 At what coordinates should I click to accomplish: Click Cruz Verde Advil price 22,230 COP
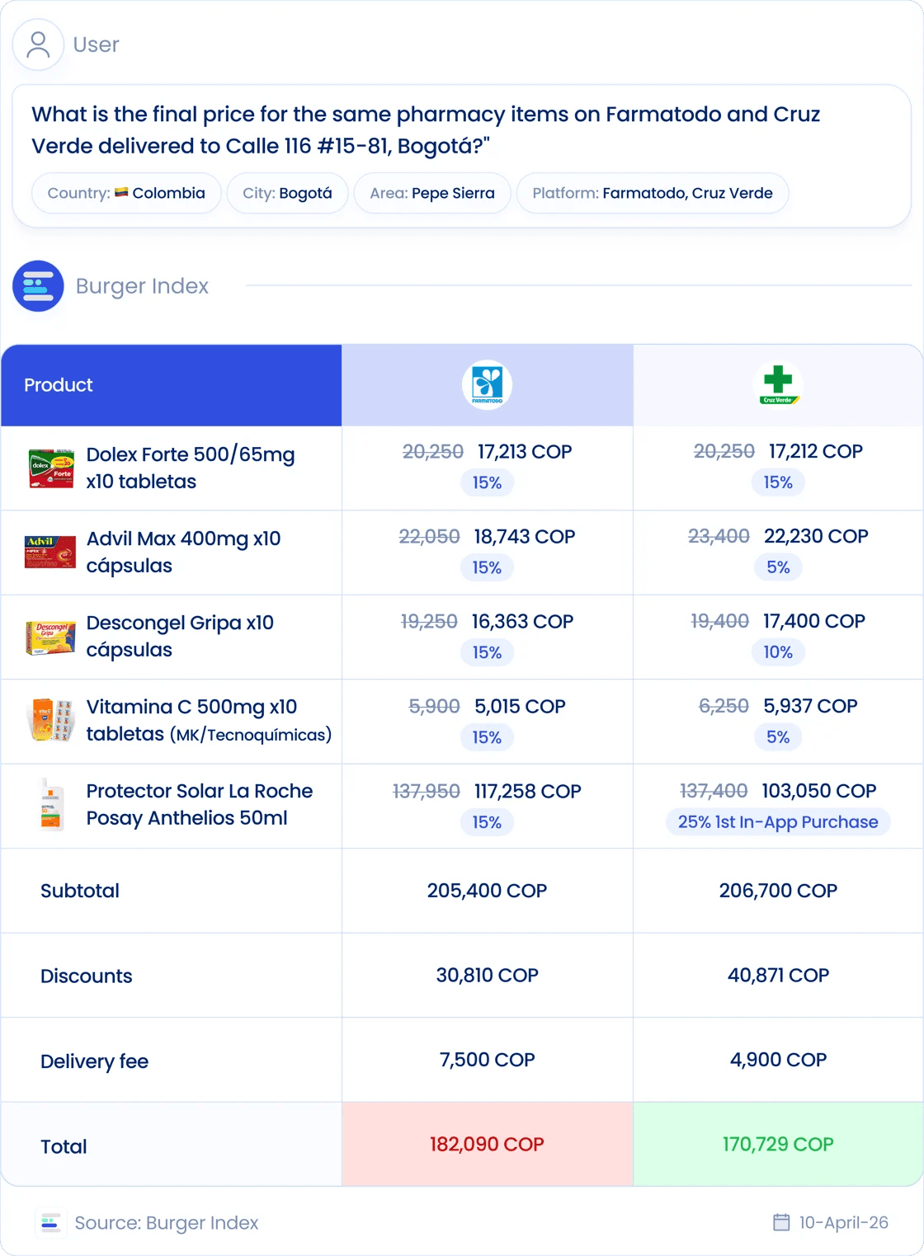[816, 537]
